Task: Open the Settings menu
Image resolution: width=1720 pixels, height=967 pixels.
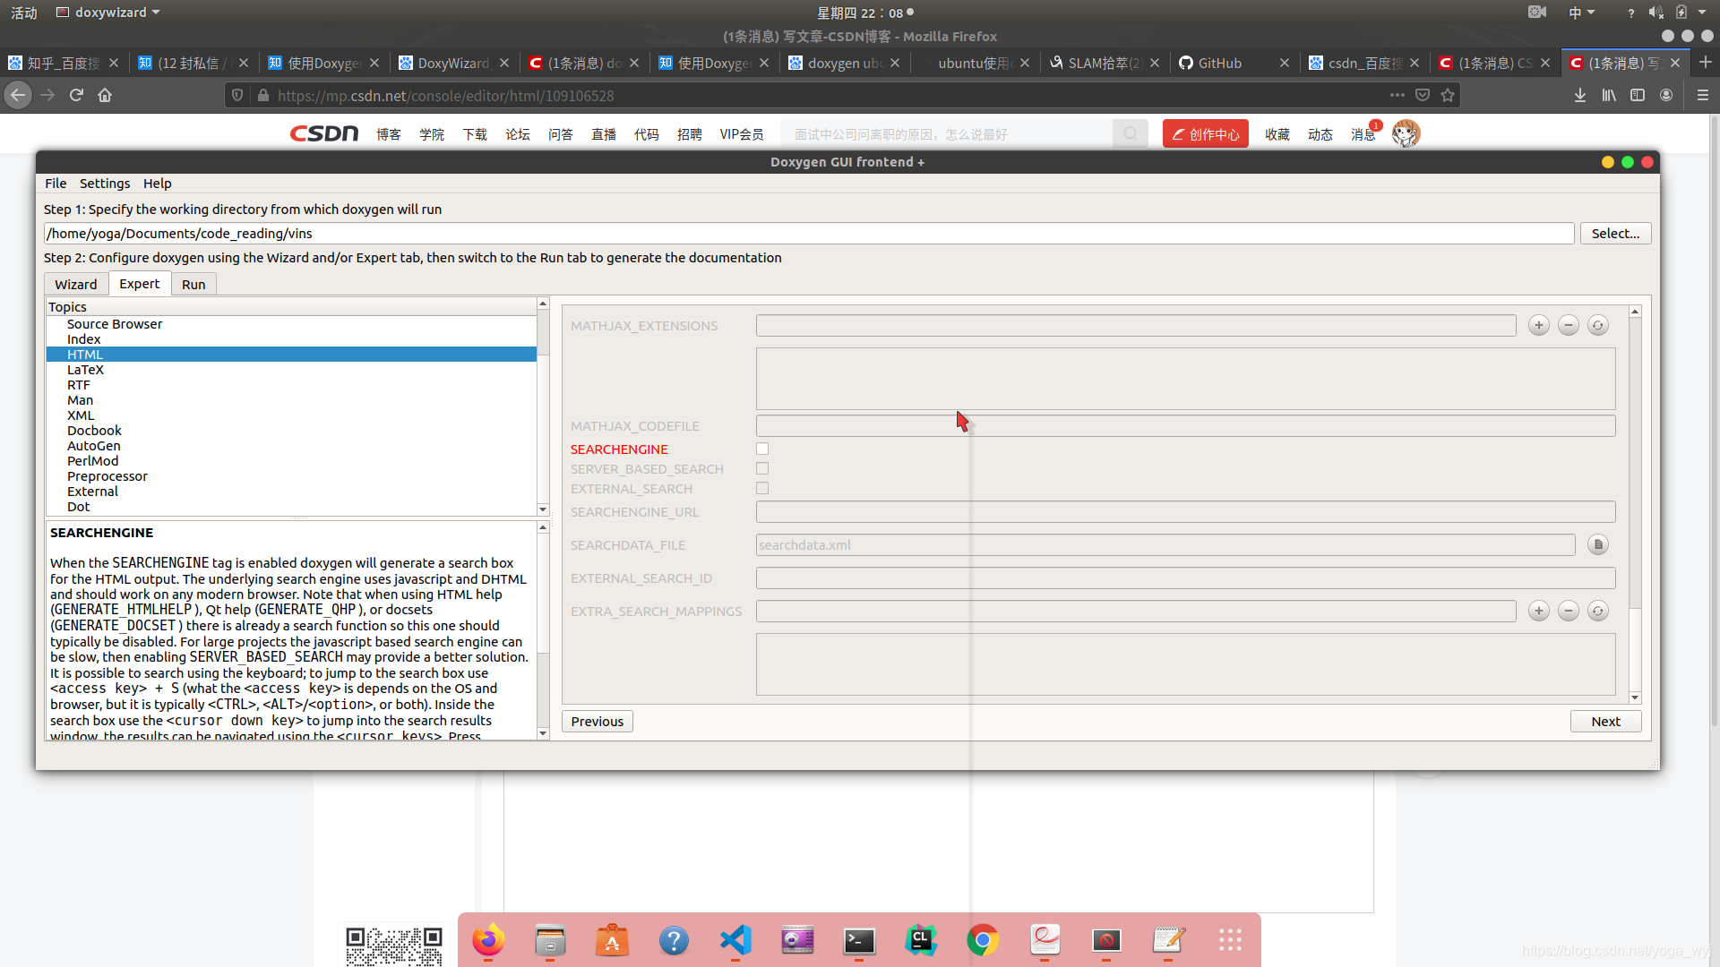Action: point(105,183)
